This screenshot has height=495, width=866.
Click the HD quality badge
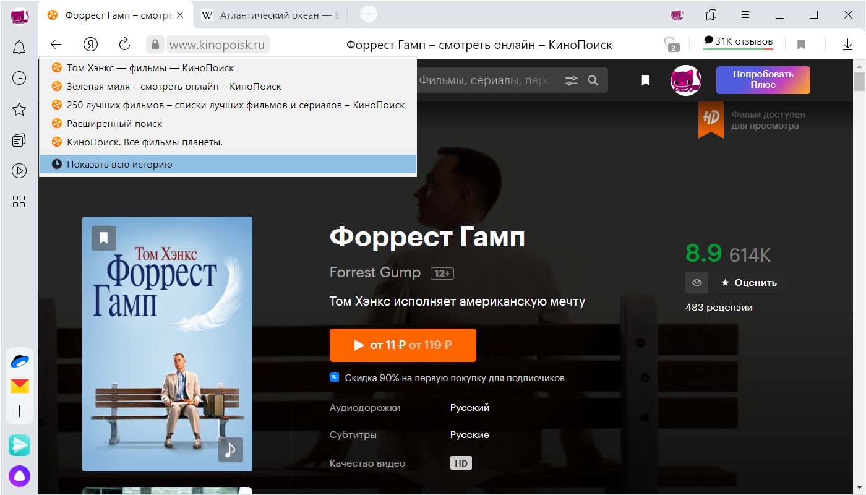(x=461, y=463)
